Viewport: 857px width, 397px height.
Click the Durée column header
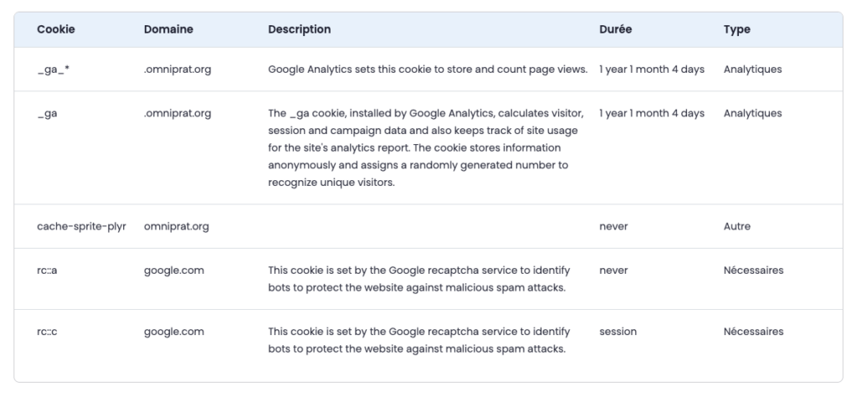coord(615,29)
